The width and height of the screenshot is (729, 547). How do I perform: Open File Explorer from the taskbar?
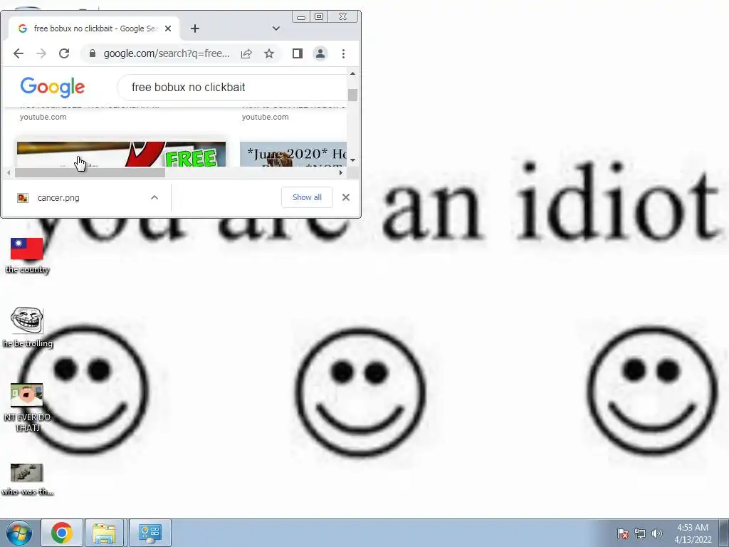click(x=104, y=533)
